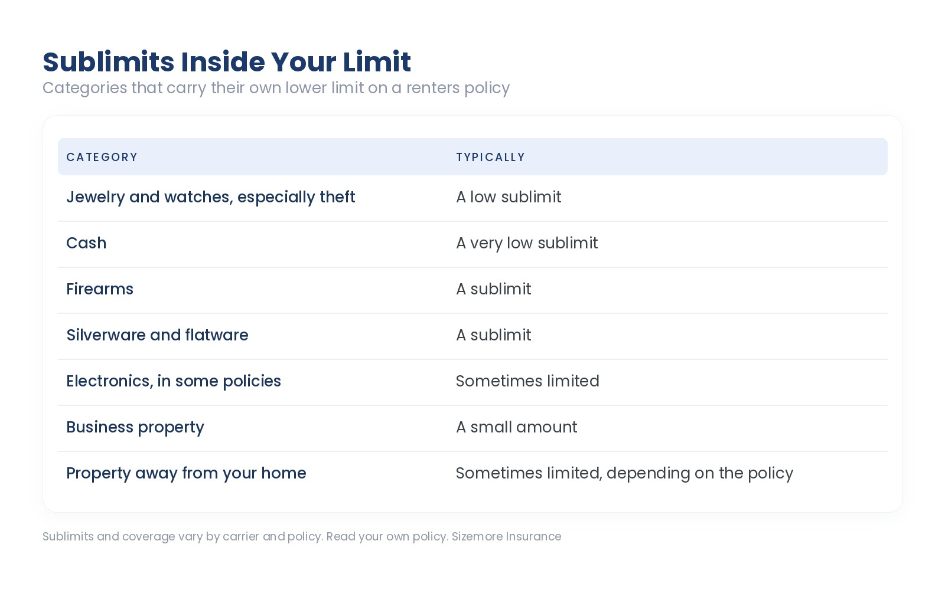This screenshot has height=590, width=945.
Task: Select the 'Jewelry and watches, especially theft' row
Action: coord(472,198)
